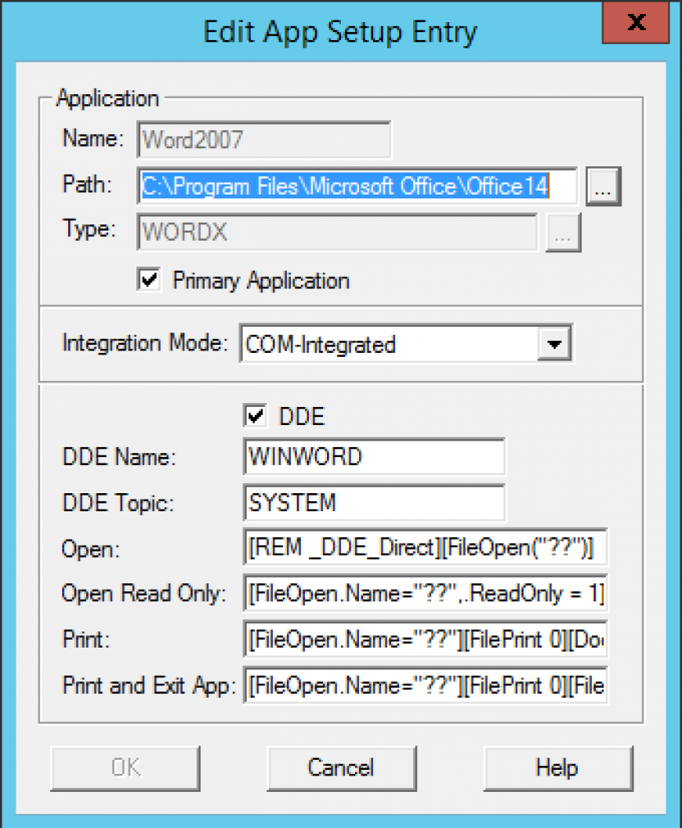Click the Name field showing Word2007
This screenshot has width=682, height=828.
pyautogui.click(x=263, y=139)
